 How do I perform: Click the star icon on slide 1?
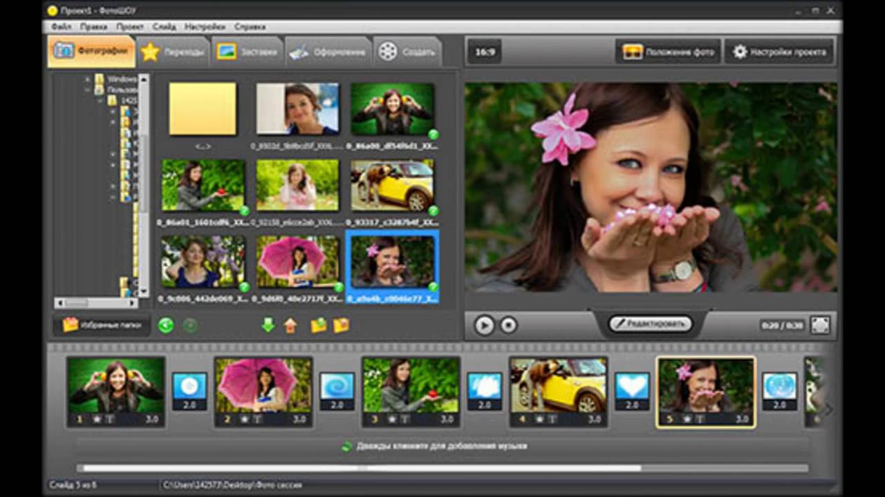click(x=97, y=419)
